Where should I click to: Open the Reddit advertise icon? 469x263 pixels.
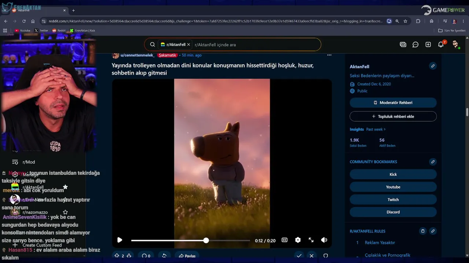[x=403, y=45]
